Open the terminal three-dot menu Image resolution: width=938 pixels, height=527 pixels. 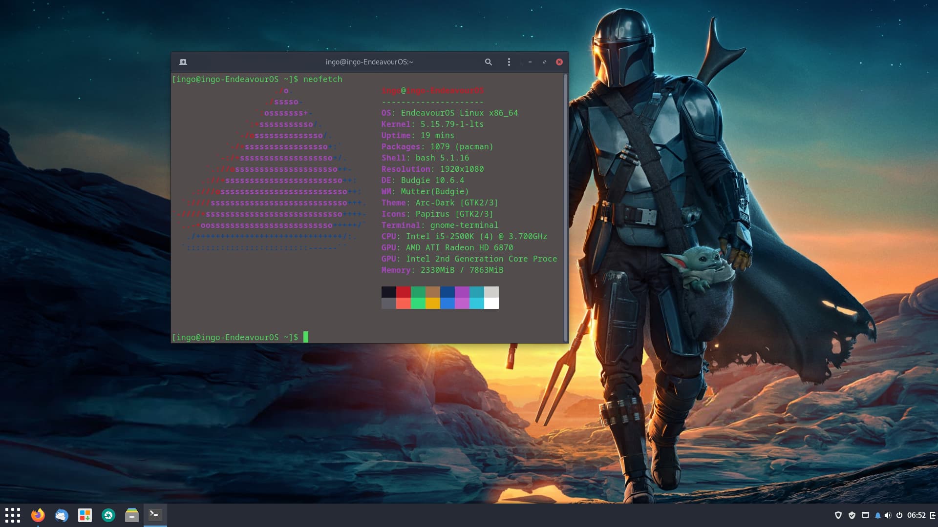coord(509,62)
